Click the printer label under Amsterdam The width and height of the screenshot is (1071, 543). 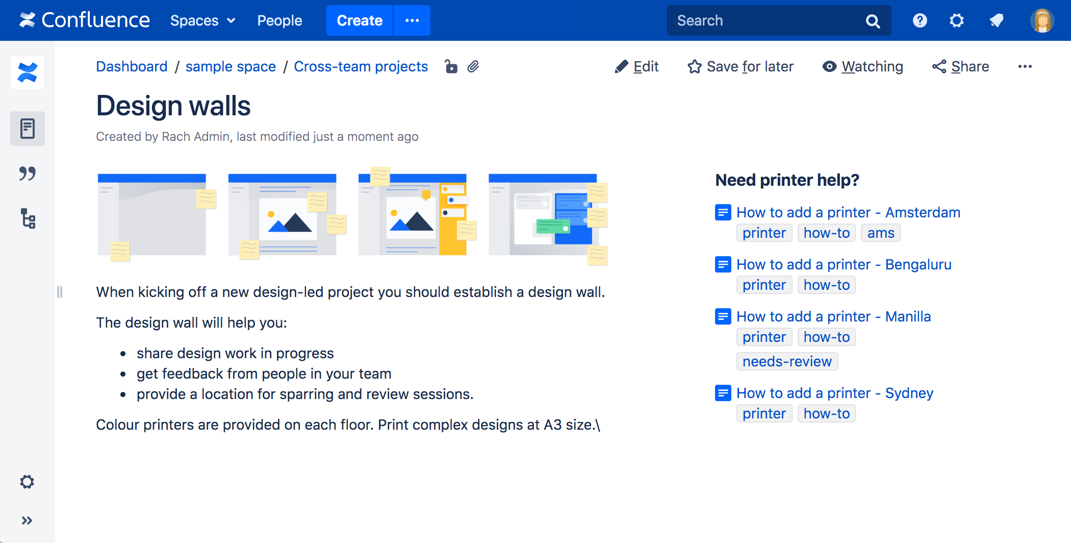pos(764,233)
